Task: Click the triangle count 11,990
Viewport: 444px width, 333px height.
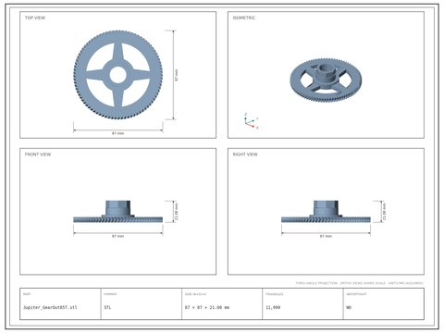Action: pyautogui.click(x=273, y=307)
